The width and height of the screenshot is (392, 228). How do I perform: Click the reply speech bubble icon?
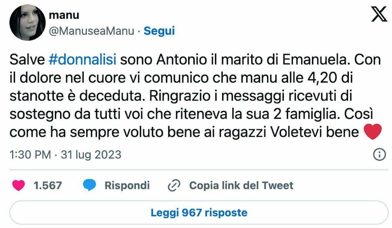tap(89, 186)
